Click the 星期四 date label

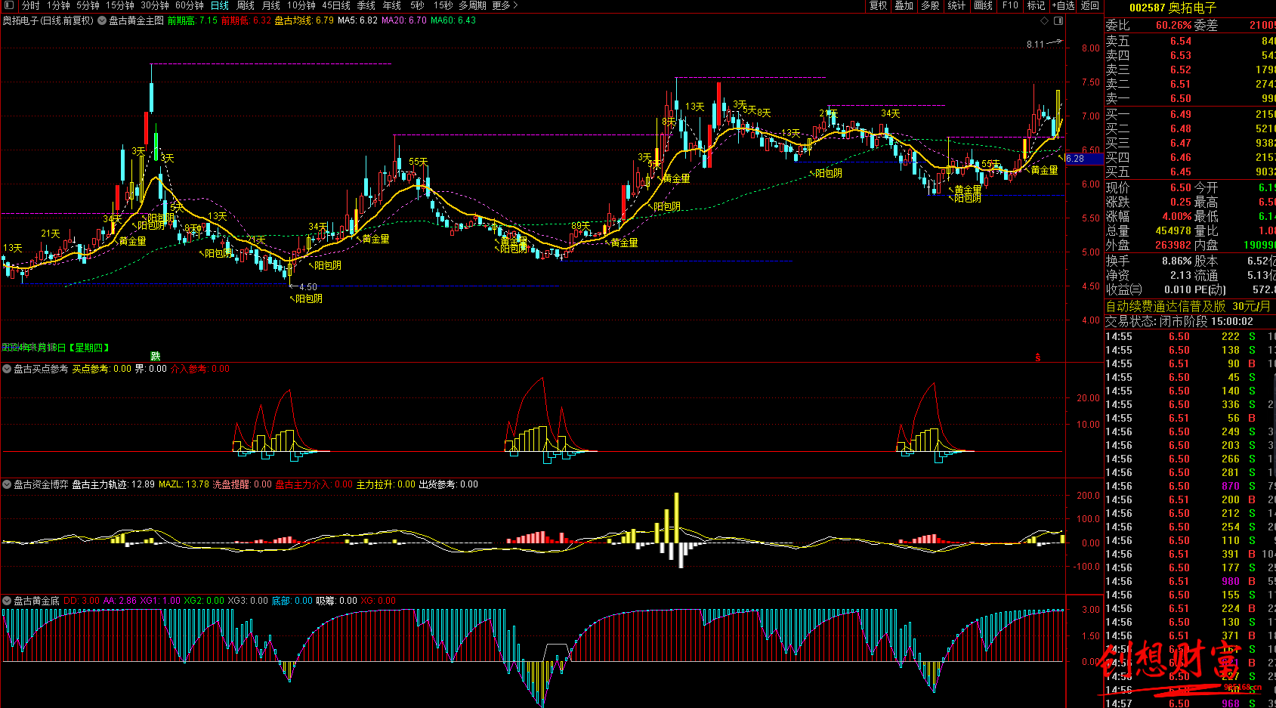tap(89, 348)
